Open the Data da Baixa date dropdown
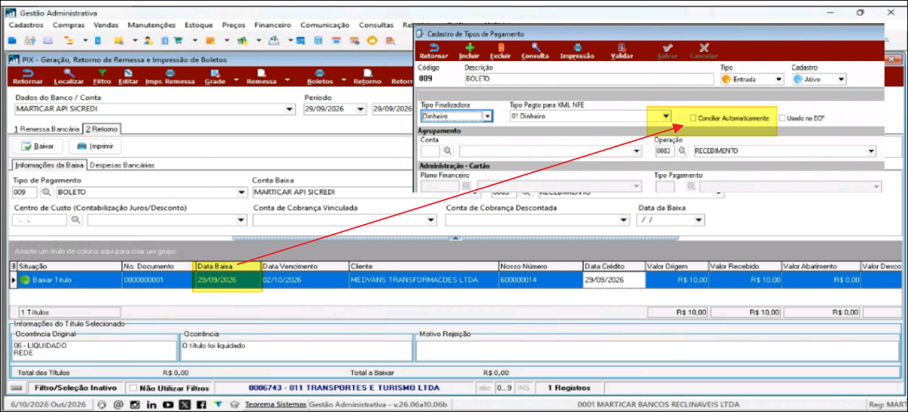 (699, 220)
